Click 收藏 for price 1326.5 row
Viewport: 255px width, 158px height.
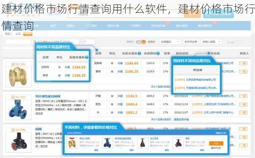[x=120, y=96]
